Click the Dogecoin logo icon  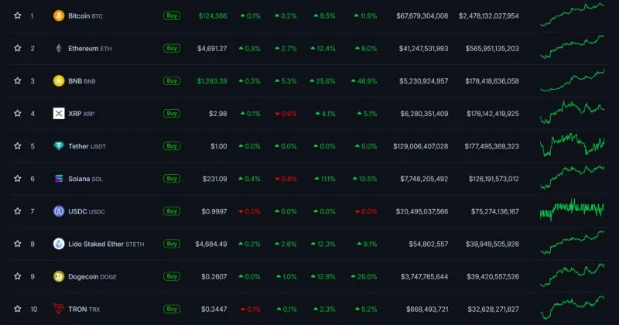[58, 276]
